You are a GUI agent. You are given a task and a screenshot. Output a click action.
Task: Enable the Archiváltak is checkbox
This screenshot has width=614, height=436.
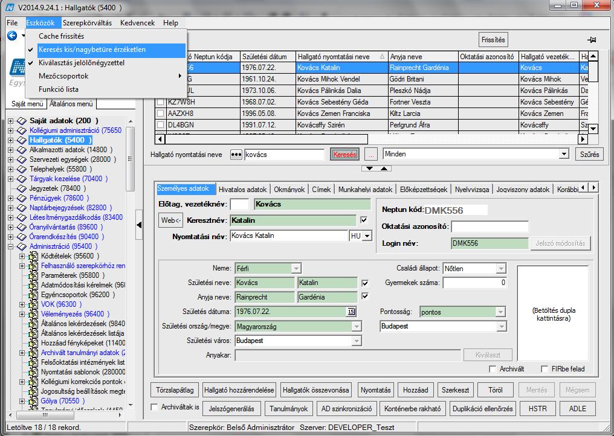(154, 407)
